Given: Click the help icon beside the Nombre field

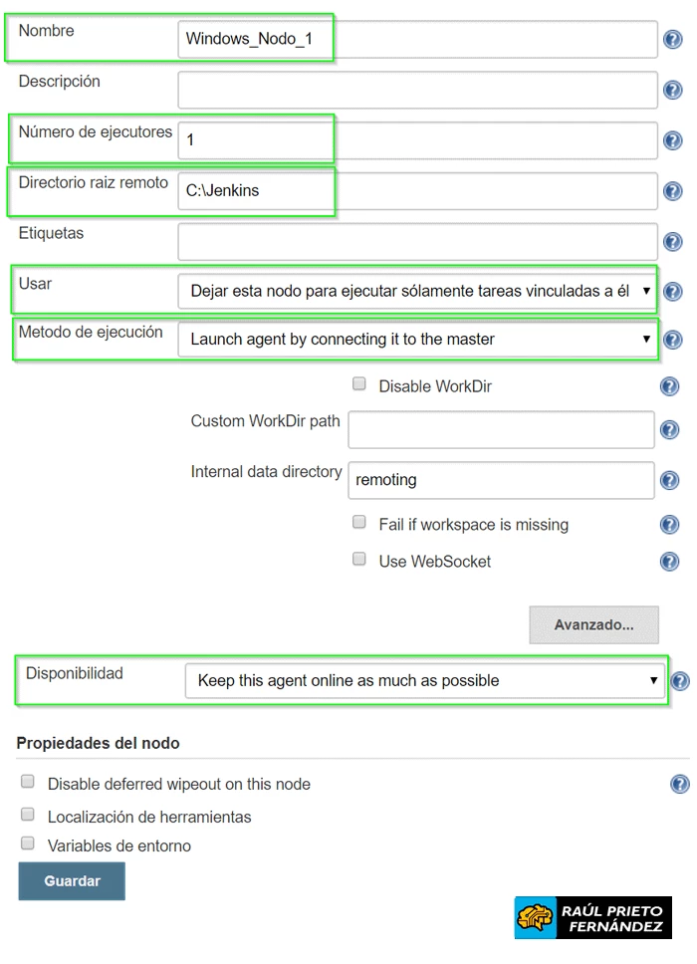Looking at the screenshot, I should coord(672,40).
